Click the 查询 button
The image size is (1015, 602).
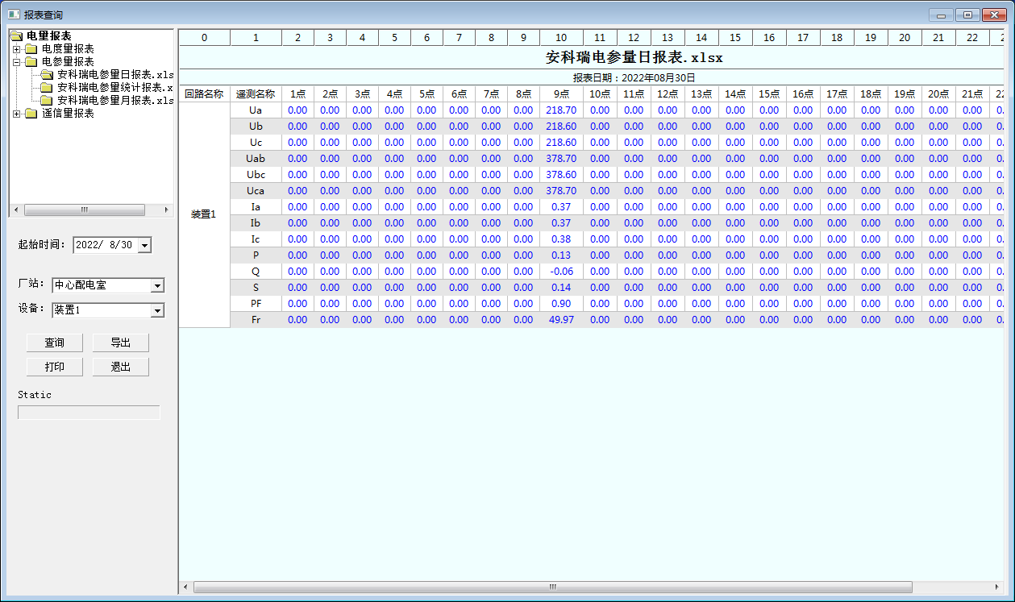tap(55, 343)
